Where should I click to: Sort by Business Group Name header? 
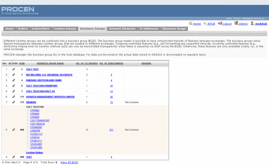click(x=50, y=63)
